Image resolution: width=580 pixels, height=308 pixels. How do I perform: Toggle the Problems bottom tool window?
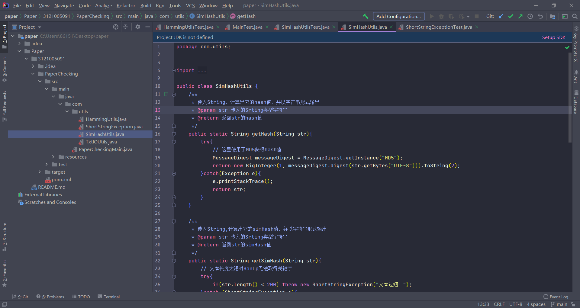50,297
